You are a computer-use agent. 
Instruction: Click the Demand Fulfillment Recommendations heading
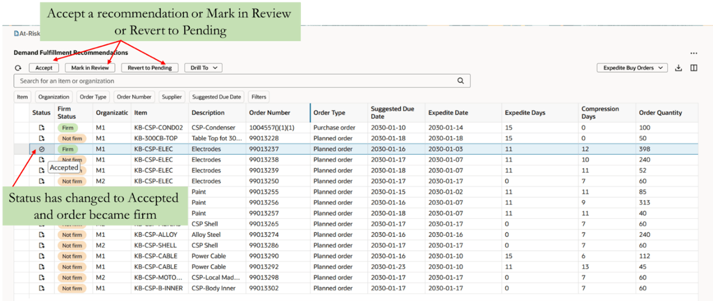[71, 53]
